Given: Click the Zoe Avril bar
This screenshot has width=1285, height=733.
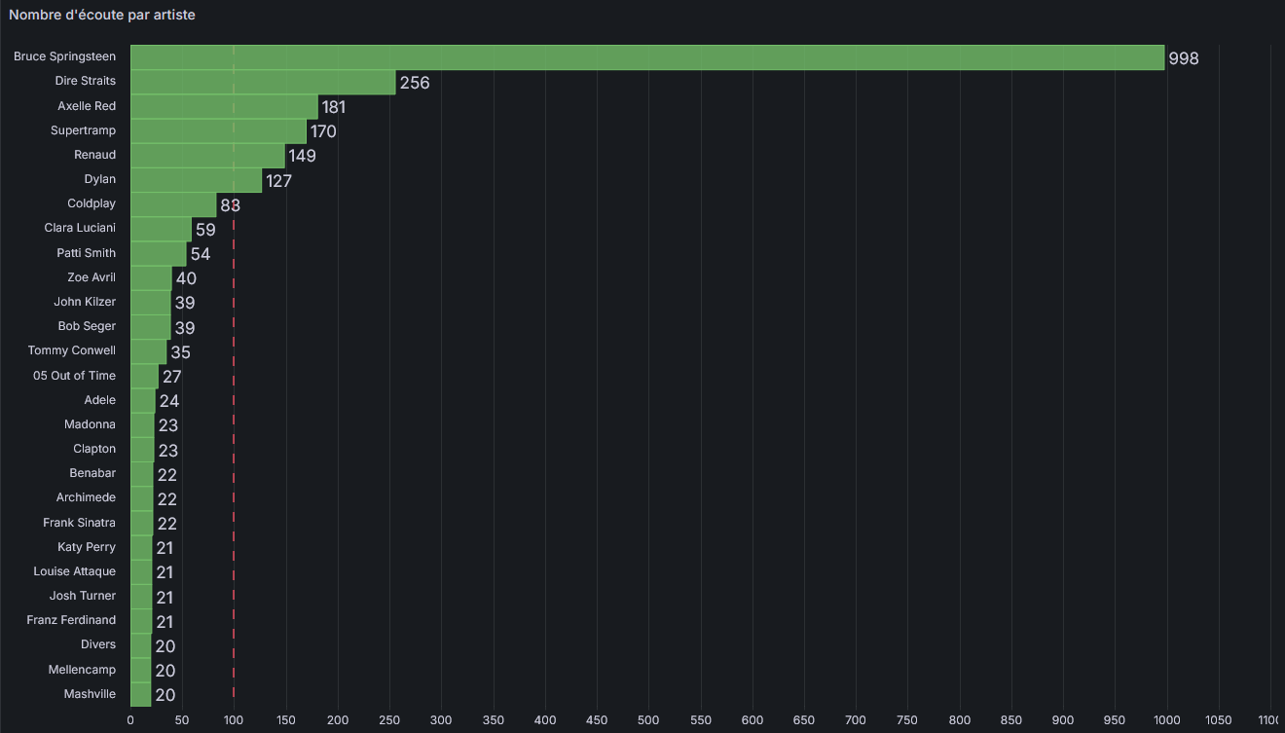Looking at the screenshot, I should click(151, 278).
